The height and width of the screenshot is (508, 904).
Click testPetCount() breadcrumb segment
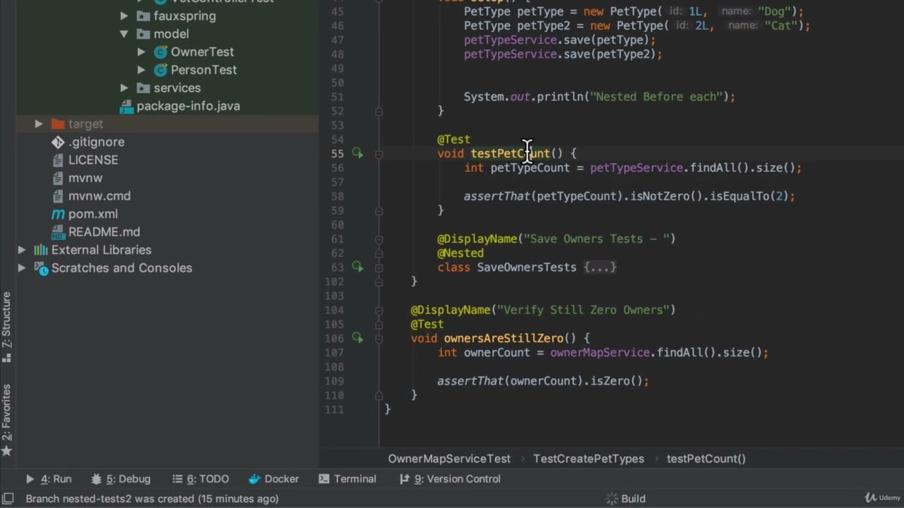706,459
